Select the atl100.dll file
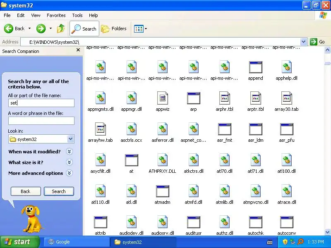Image resolution: width=331 pixels, height=248 pixels. click(286, 164)
